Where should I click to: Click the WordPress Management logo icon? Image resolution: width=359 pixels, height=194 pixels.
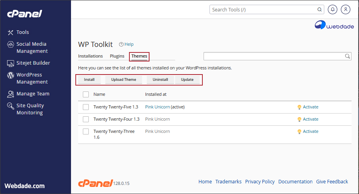[x=11, y=75]
